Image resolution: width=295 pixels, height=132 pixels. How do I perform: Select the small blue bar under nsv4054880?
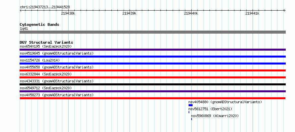(x=191, y=105)
